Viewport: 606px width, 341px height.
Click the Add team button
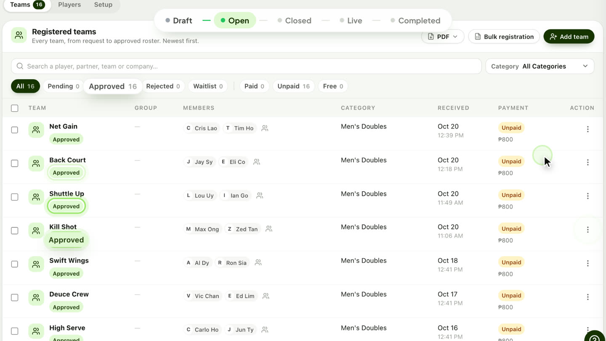point(569,37)
